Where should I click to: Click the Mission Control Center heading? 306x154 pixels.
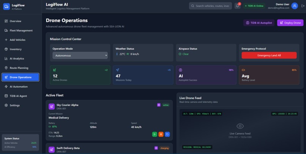coord(66,39)
